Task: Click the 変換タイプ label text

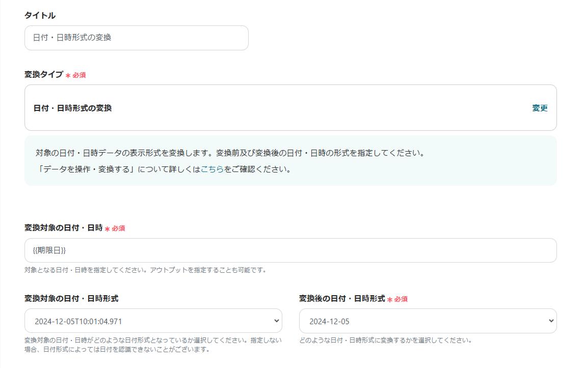Action: point(43,74)
